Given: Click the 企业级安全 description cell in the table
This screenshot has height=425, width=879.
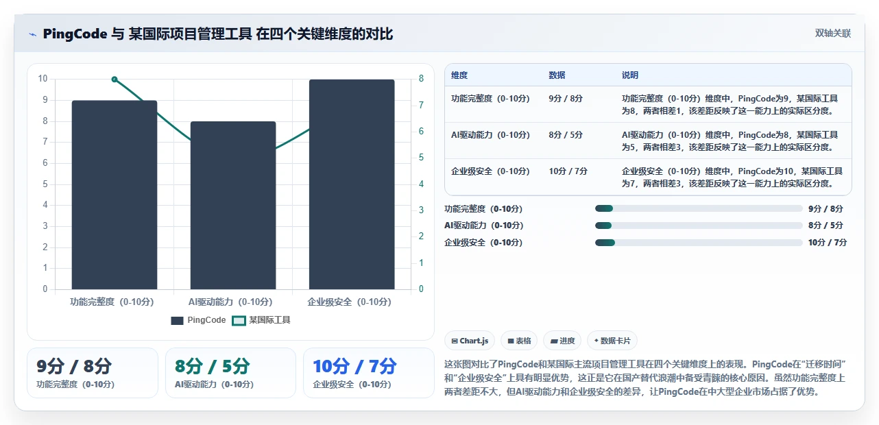Looking at the screenshot, I should (x=733, y=178).
